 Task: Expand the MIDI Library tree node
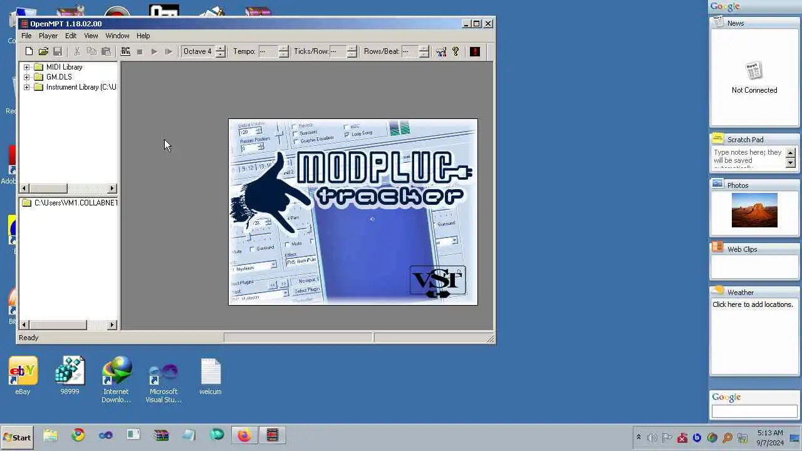tap(26, 67)
